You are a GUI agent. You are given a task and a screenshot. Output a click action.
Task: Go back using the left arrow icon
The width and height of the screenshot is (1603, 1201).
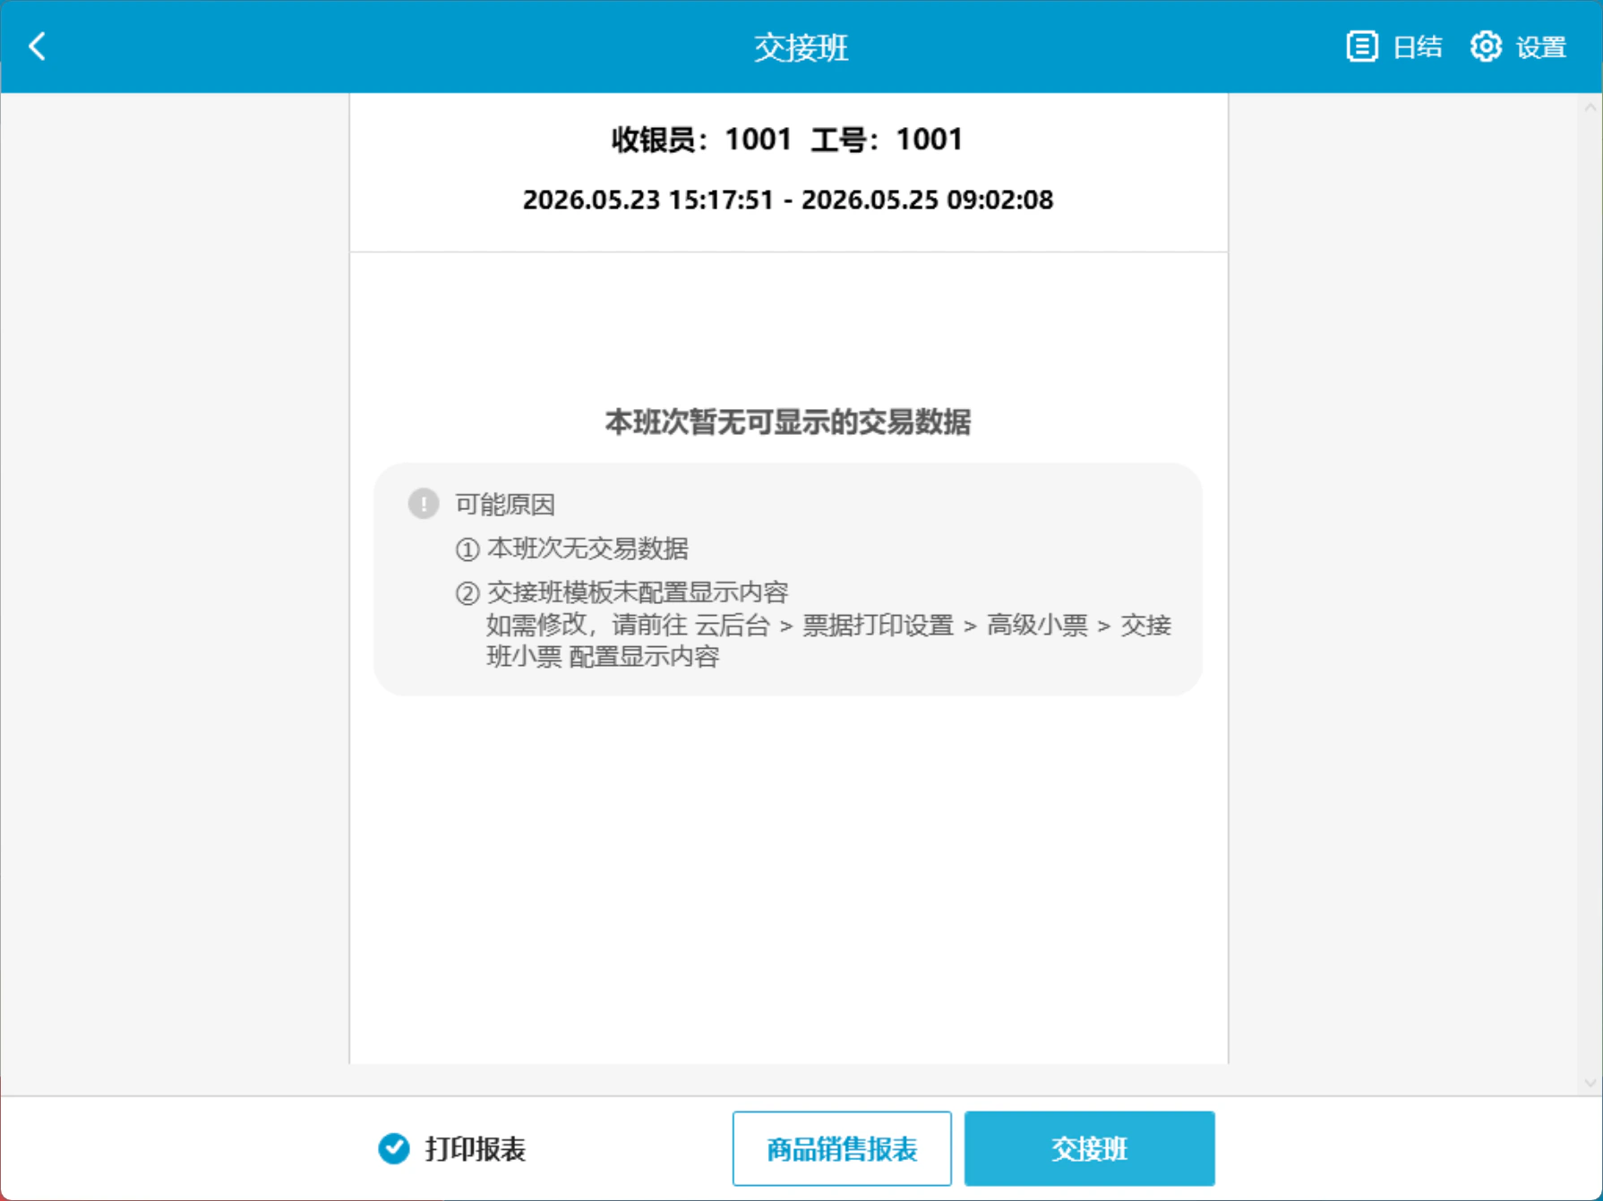click(x=38, y=47)
